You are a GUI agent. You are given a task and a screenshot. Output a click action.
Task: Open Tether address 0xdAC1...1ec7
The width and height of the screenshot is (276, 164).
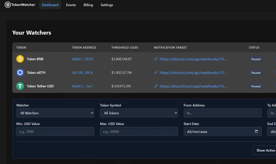tap(82, 86)
